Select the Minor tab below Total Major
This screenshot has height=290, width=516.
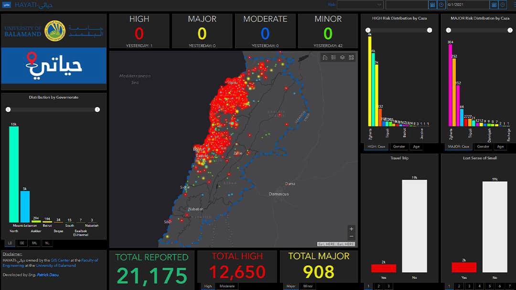click(308, 286)
